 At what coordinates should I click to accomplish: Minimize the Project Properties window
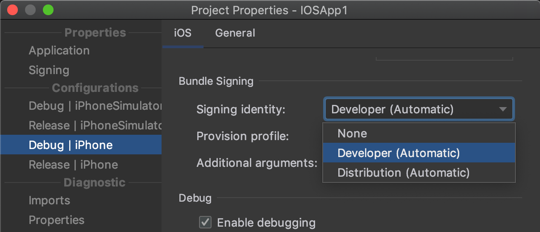click(30, 9)
